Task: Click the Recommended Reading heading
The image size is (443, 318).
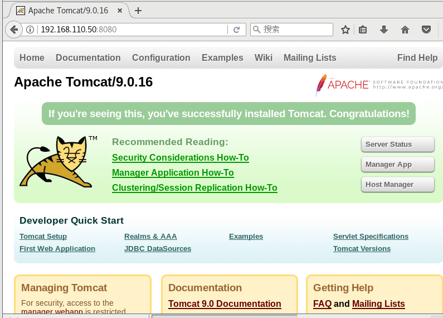Action: (170, 142)
